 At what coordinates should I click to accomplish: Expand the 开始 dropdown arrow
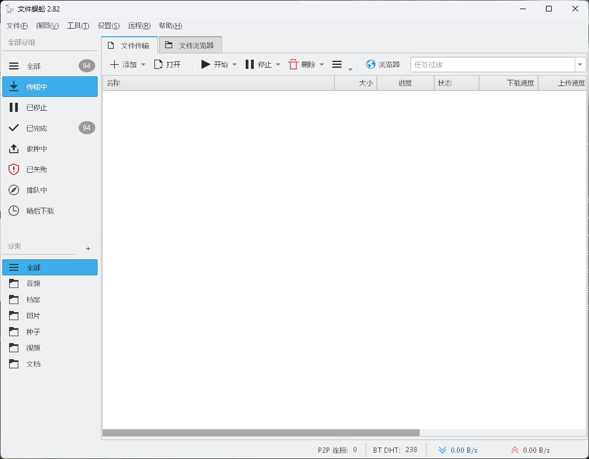click(x=234, y=65)
